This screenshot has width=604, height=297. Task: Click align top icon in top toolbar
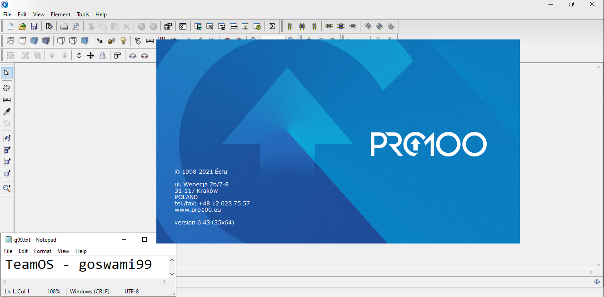[329, 26]
